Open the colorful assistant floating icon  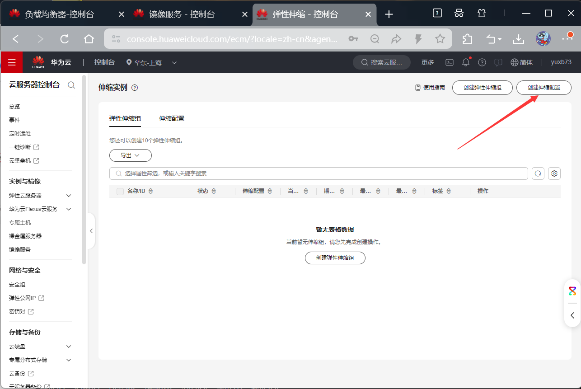point(572,291)
